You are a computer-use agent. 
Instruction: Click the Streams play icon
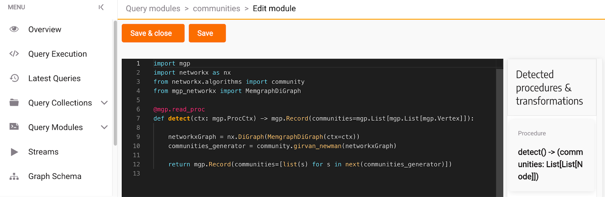click(14, 152)
